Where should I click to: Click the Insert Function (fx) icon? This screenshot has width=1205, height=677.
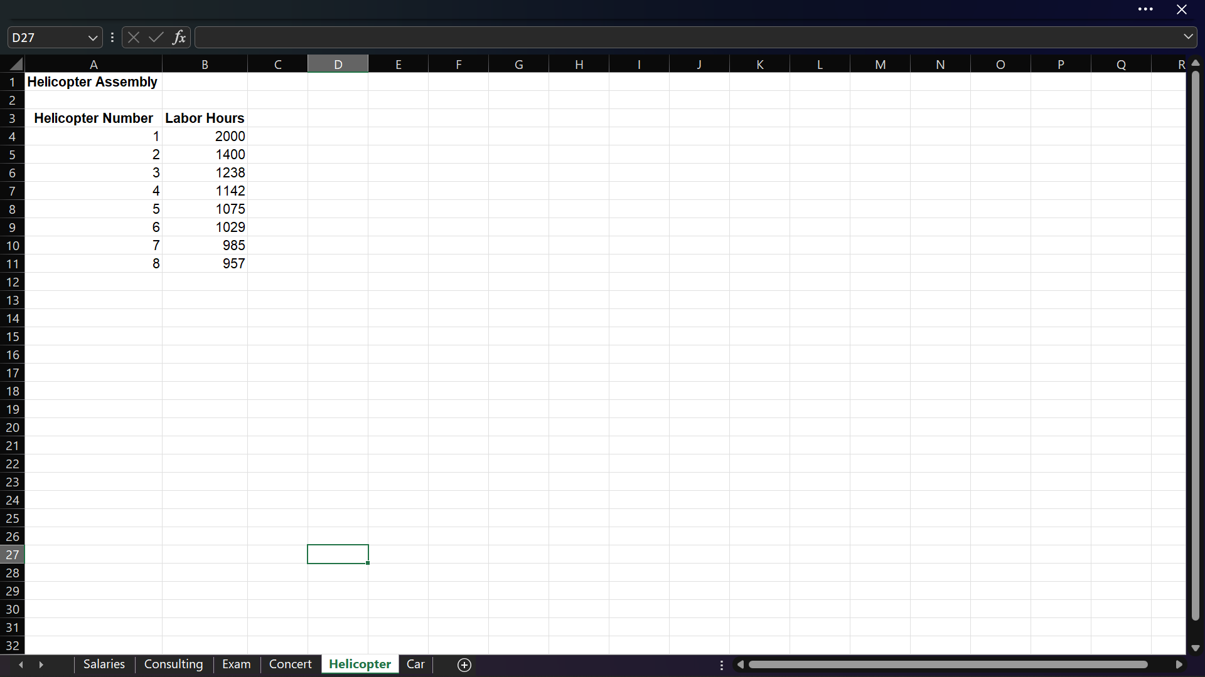tap(179, 37)
